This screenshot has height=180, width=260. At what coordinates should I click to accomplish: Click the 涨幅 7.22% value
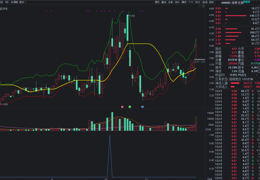click(x=233, y=56)
